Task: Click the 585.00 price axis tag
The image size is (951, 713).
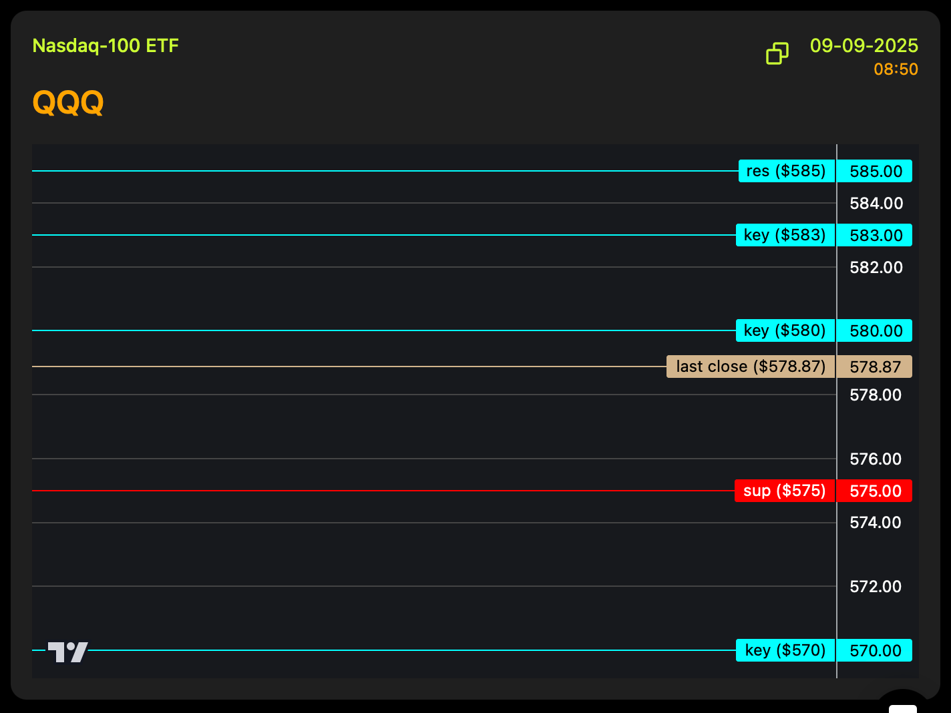Action: [x=875, y=171]
